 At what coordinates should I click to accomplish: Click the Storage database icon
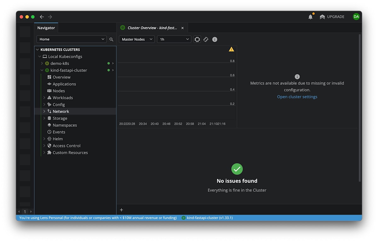pyautogui.click(x=49, y=118)
